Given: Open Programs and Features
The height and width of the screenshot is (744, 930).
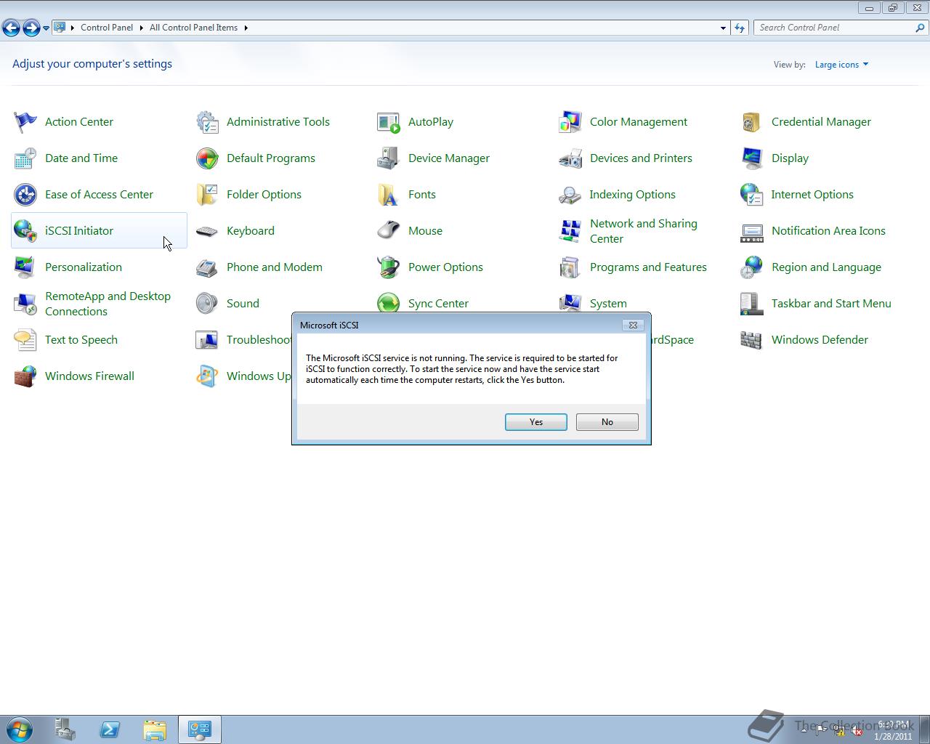Looking at the screenshot, I should (x=647, y=267).
